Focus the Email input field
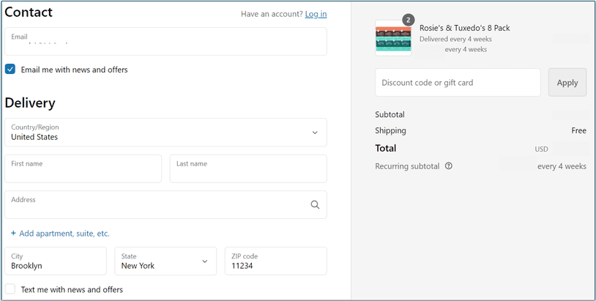596x301 pixels. (x=165, y=42)
